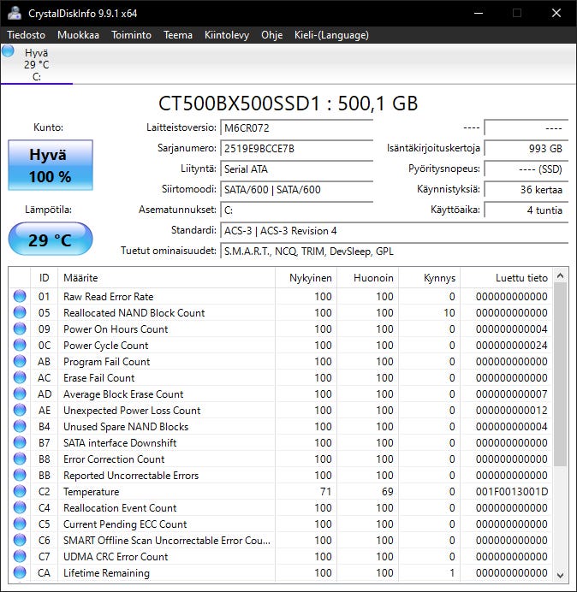Click the Luettu tieto column header
Viewport: 577px width, 592px height.
point(506,278)
